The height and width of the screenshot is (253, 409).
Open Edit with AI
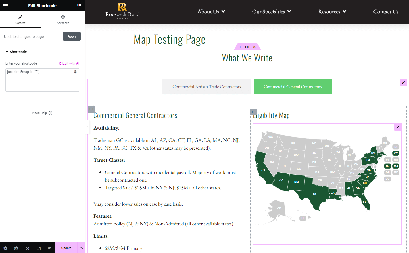point(68,63)
